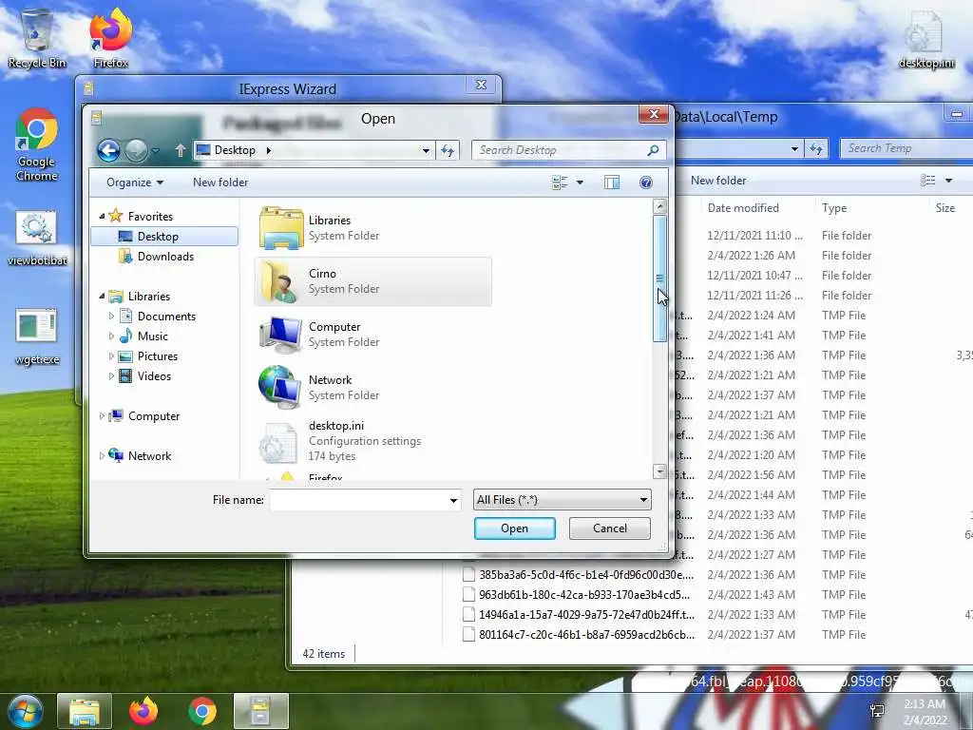Screen dimensions: 973x730
Task: Select file 801164c7-c20c-46b1 in Temp window
Action: coord(579,634)
